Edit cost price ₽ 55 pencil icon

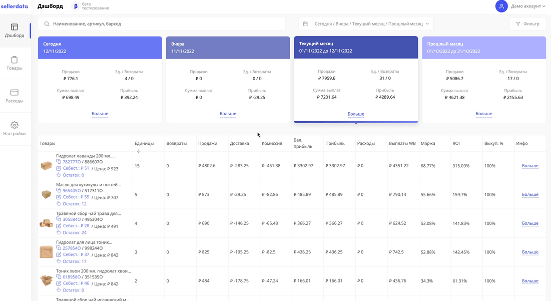[x=59, y=197]
